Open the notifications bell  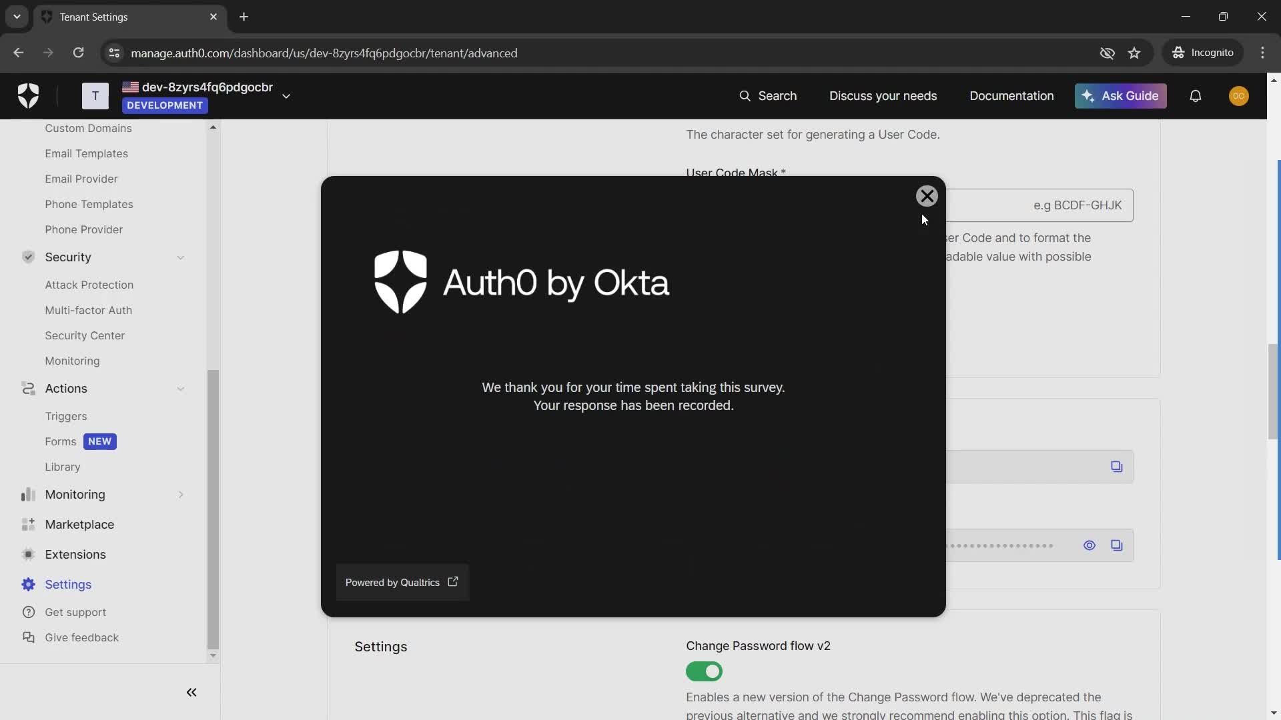tap(1196, 96)
